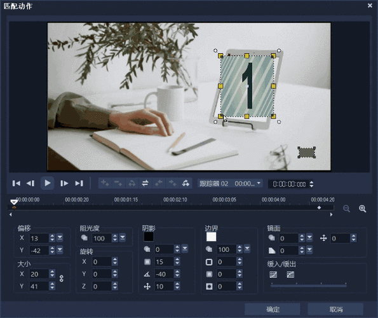
Task: Toggle the ease-out button
Action: click(x=290, y=275)
